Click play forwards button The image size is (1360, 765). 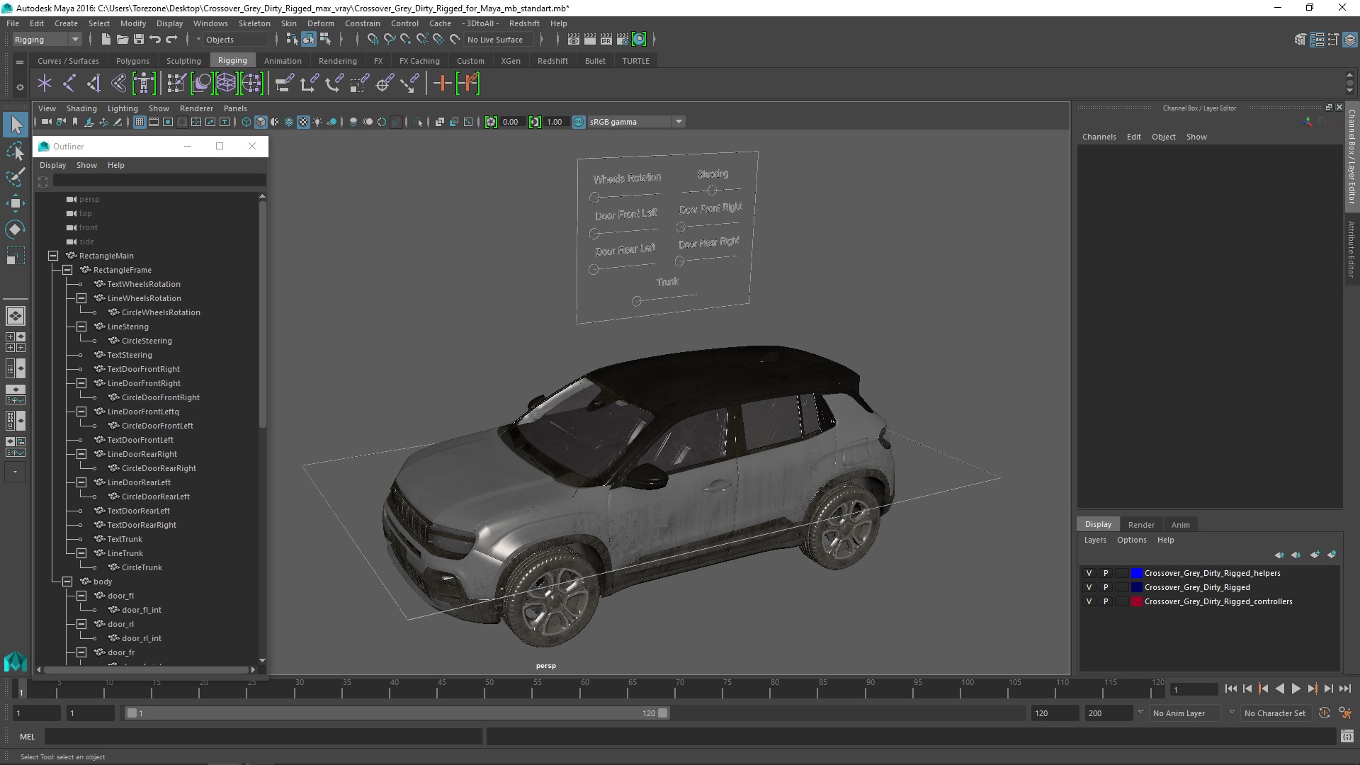1296,688
